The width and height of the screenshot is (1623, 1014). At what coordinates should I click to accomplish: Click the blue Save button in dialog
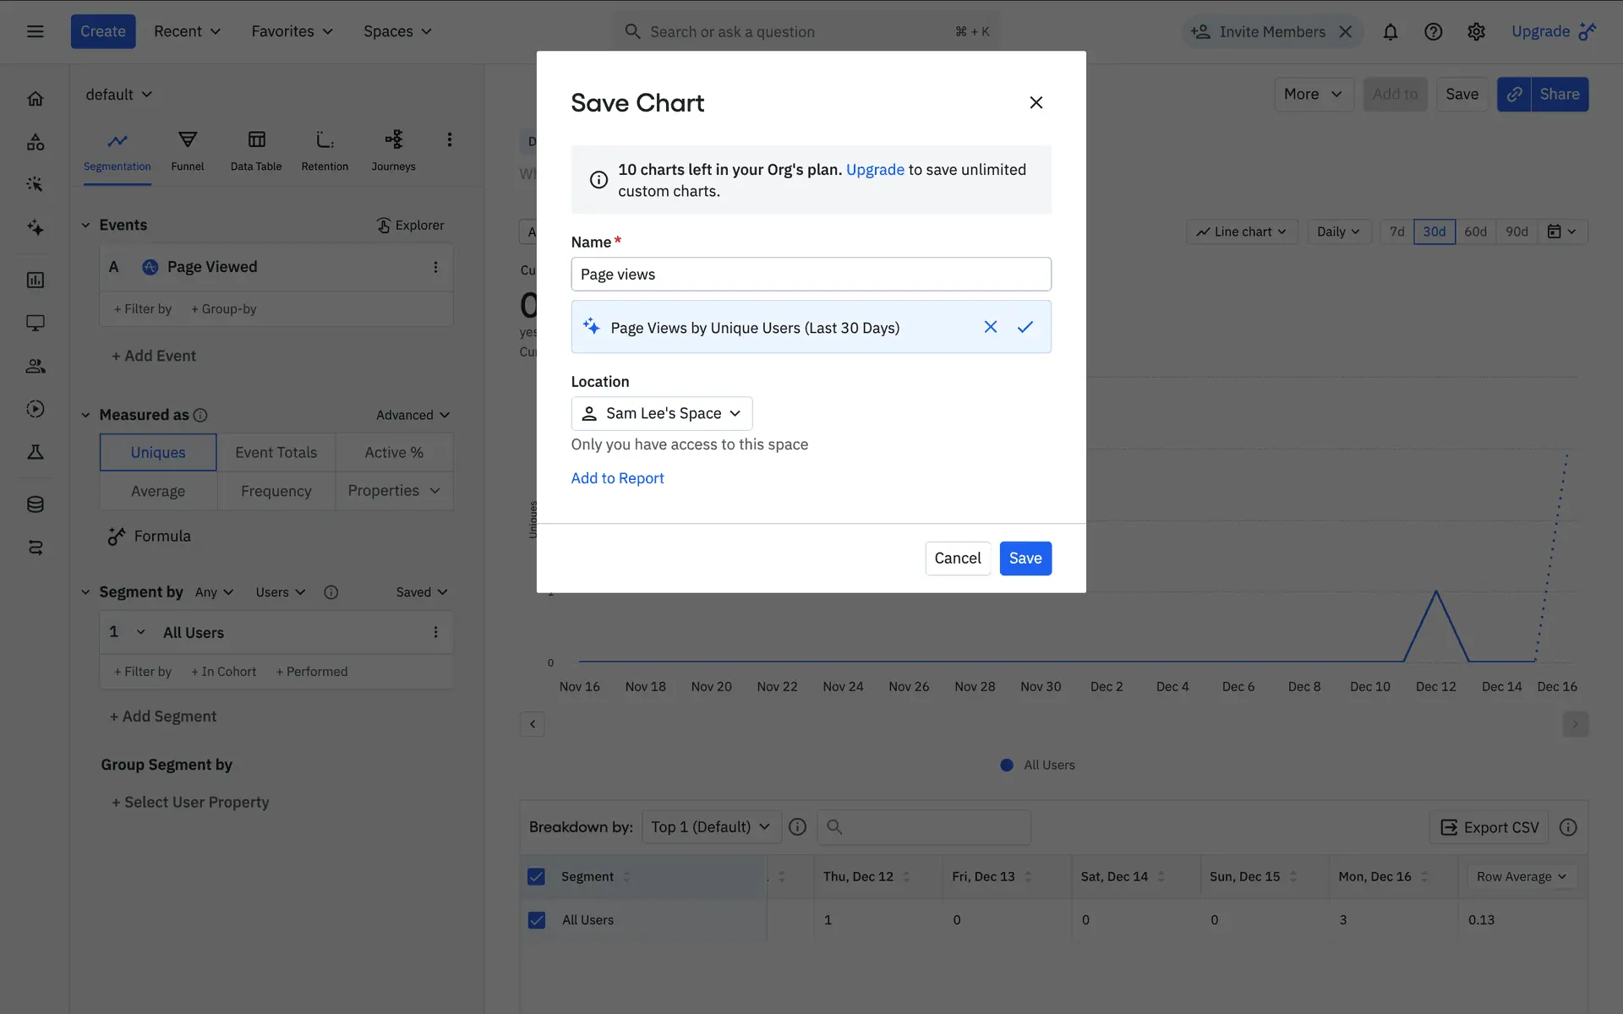(1025, 559)
